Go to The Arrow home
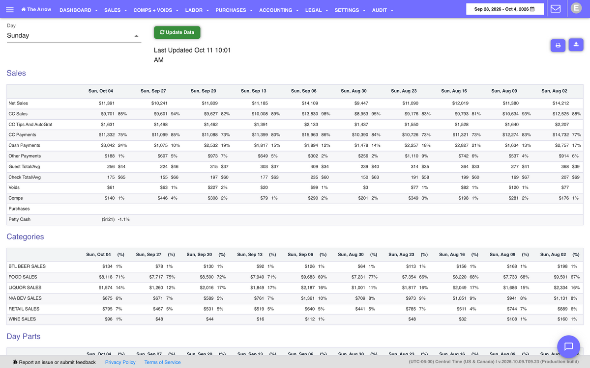Viewport: 590px width, 368px height. [35, 9]
